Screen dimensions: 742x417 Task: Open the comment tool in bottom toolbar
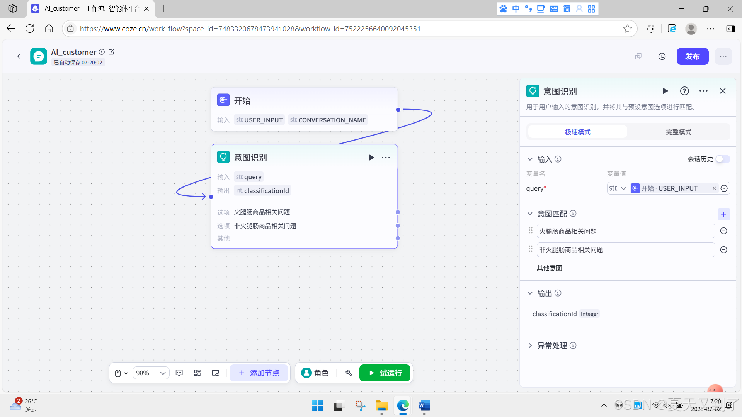coord(179,373)
